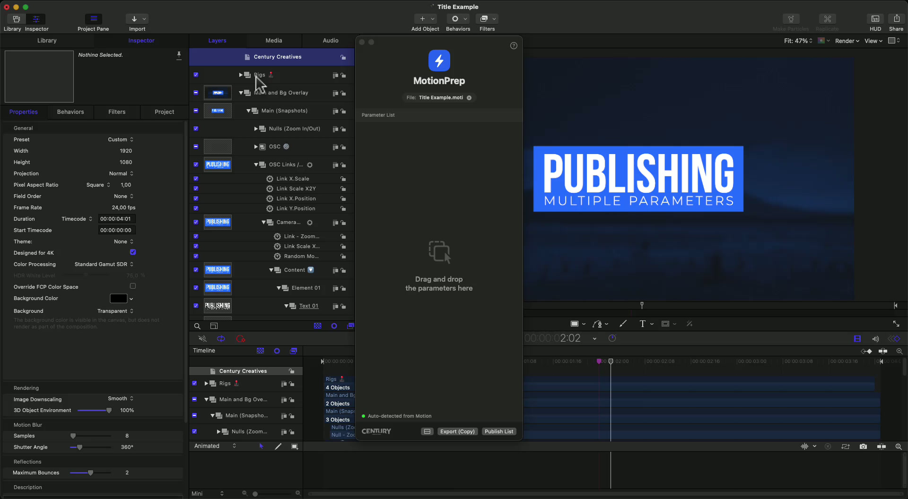Click the Share icon
The image size is (908, 499).
point(896,19)
